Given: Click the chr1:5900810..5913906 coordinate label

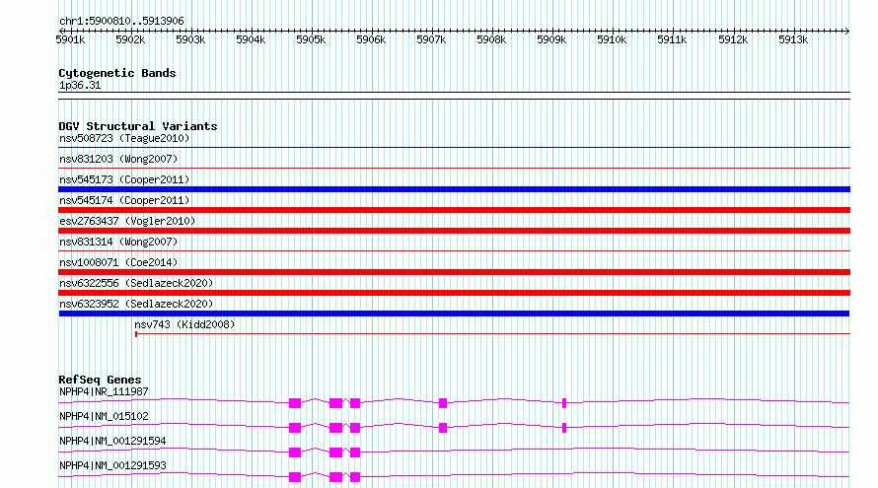Looking at the screenshot, I should tap(121, 21).
